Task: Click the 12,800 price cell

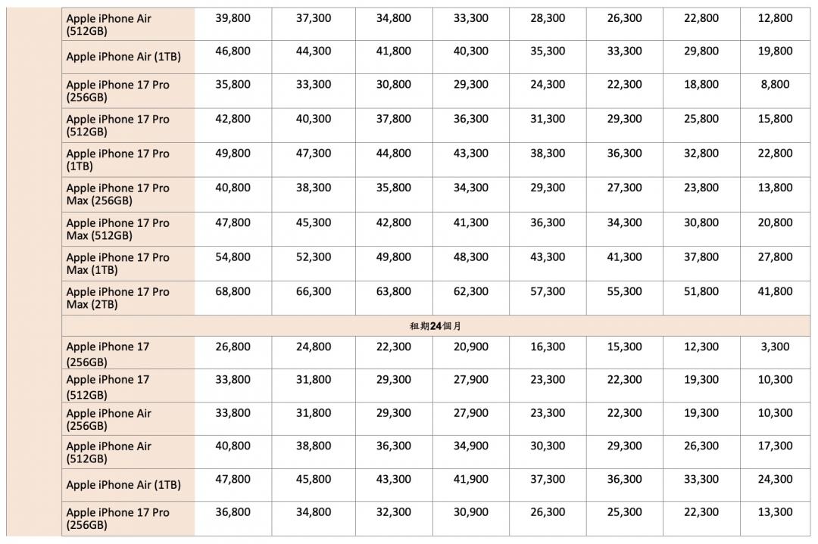Action: pos(775,17)
